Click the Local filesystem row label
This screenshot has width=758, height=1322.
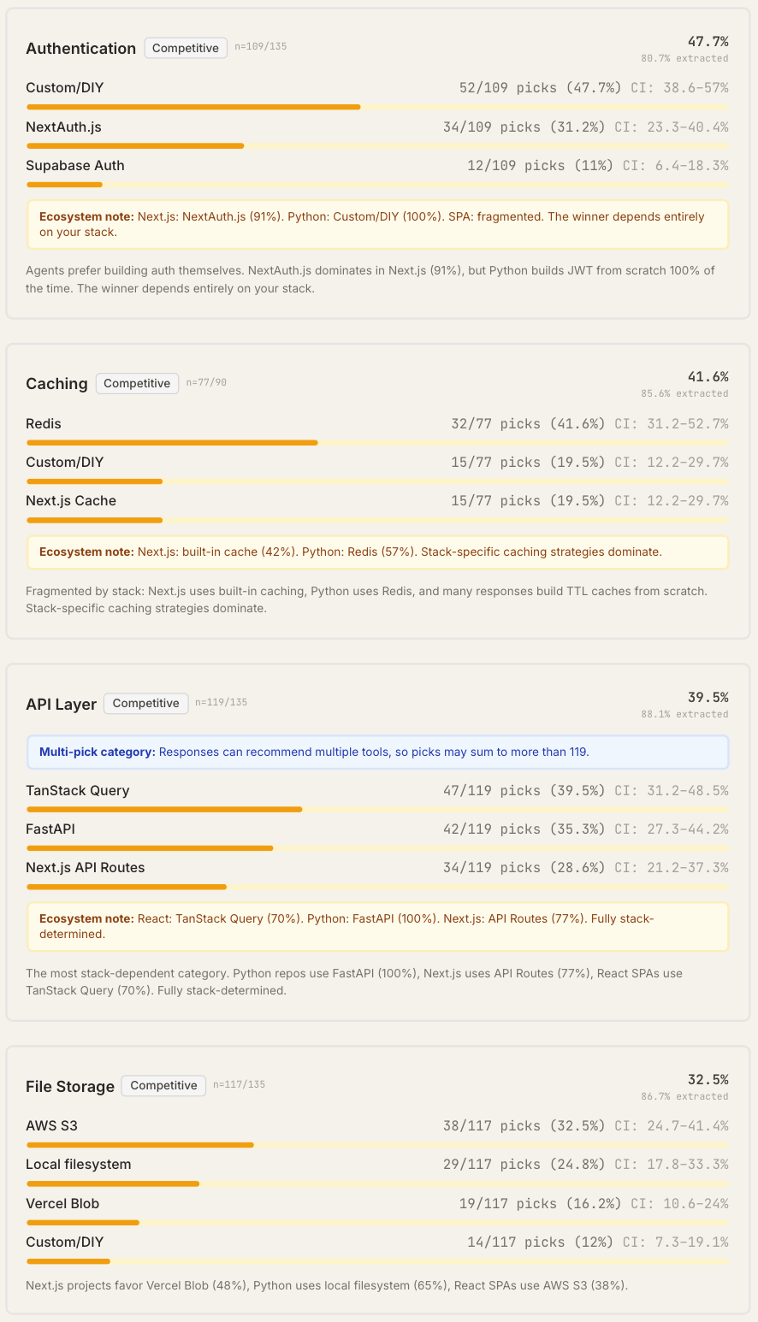click(x=79, y=1164)
